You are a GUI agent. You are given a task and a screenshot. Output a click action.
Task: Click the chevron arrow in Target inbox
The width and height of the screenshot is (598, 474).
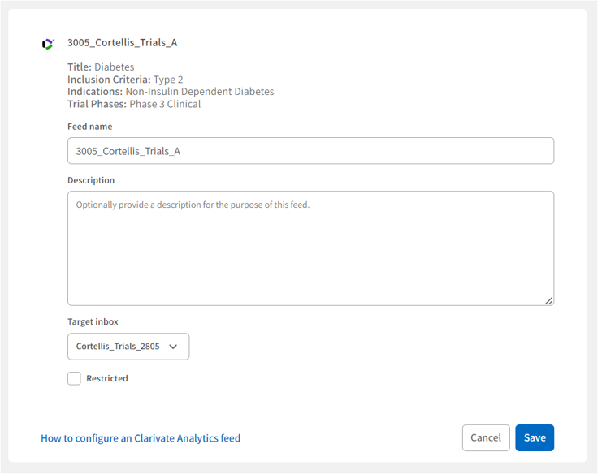pos(173,347)
